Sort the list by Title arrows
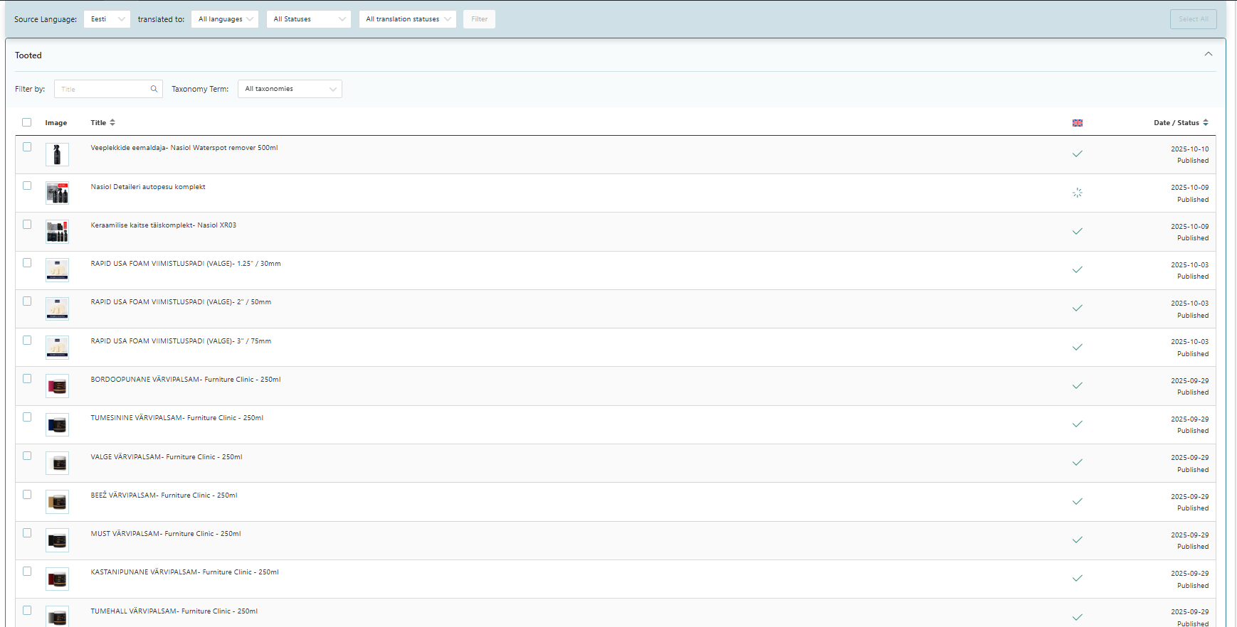The width and height of the screenshot is (1237, 627). pyautogui.click(x=112, y=123)
